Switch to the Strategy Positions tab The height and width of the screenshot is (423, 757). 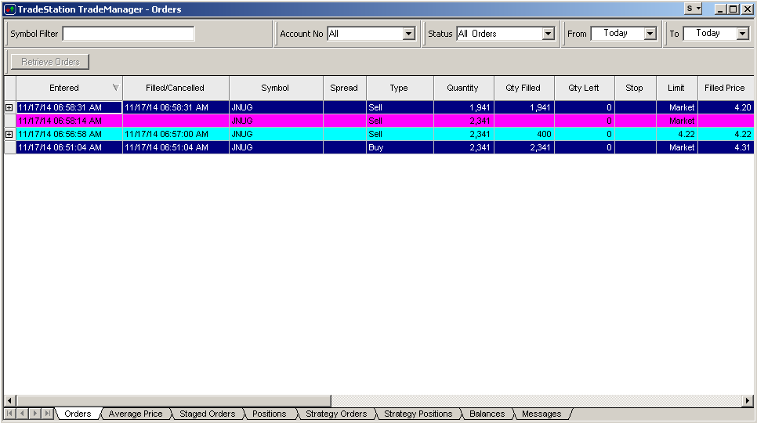[x=418, y=414]
